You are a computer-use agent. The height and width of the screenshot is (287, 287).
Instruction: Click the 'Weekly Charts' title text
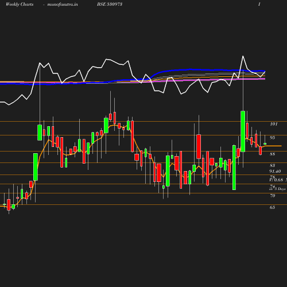20,4
